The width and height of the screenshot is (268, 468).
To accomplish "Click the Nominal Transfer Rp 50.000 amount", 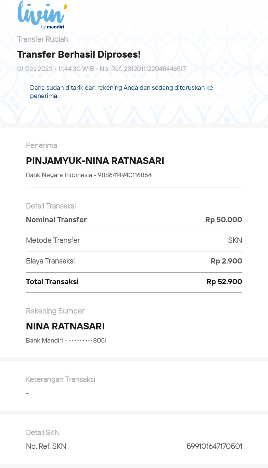I will tap(223, 220).
